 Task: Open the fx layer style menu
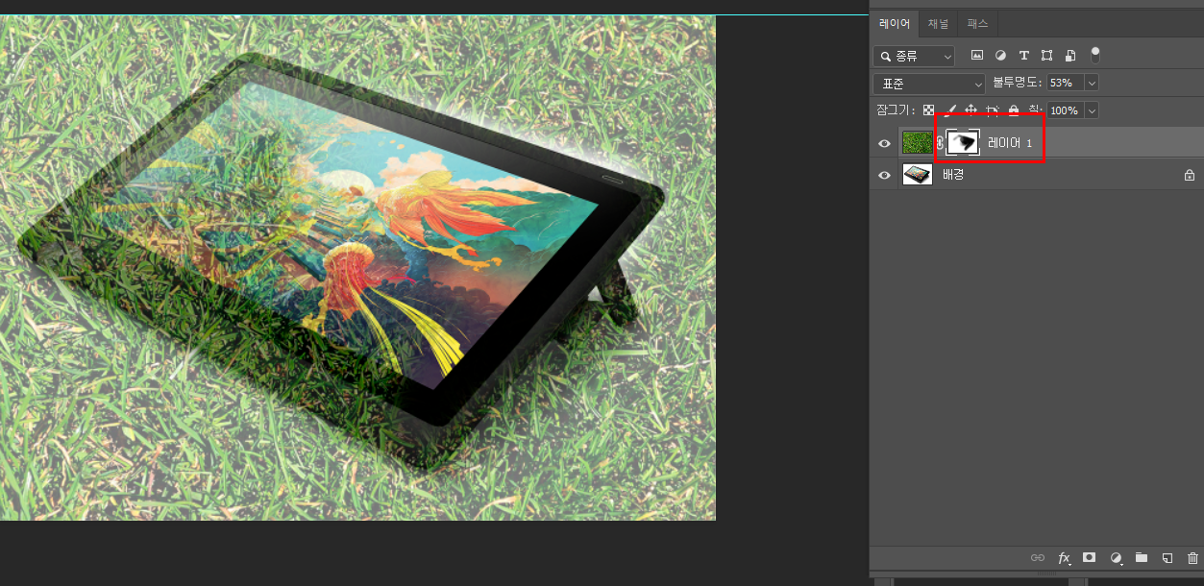pos(1064,557)
